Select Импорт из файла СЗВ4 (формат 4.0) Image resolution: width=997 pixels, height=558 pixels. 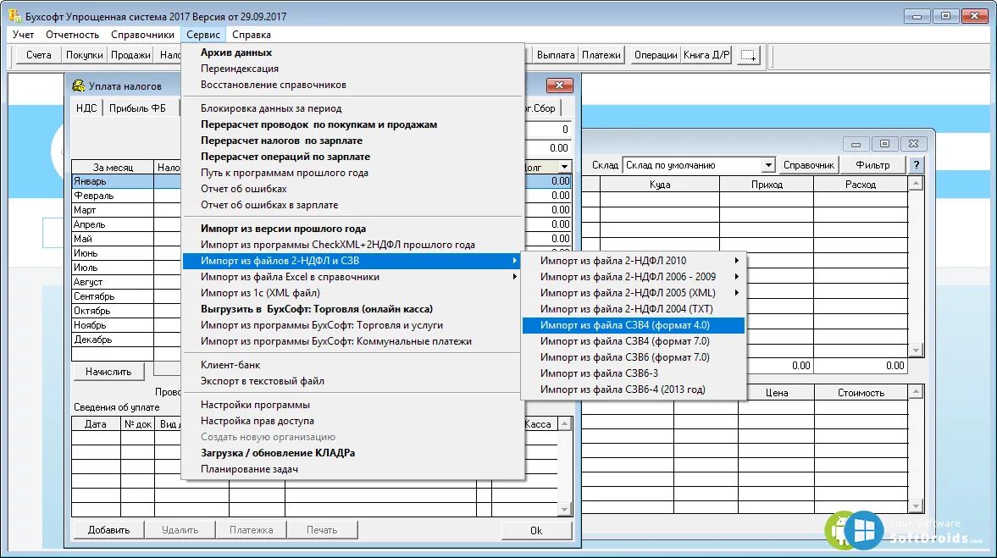(634, 325)
